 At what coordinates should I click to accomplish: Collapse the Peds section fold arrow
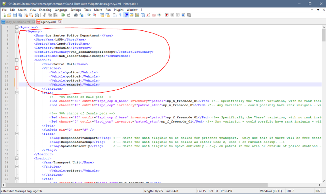(x=16, y=93)
